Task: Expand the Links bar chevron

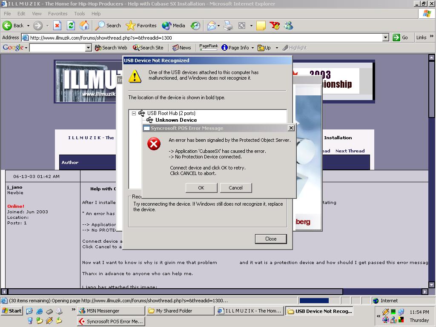Action: click(x=431, y=36)
